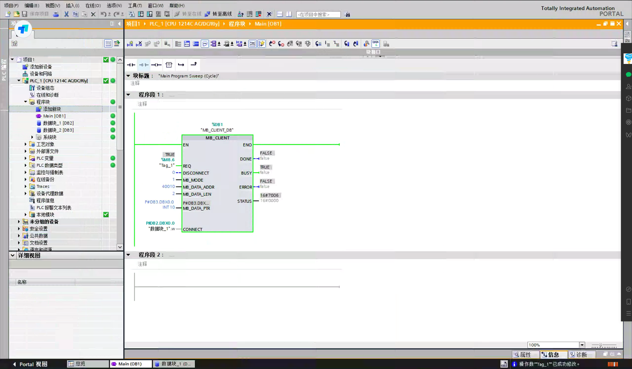This screenshot has width=632, height=369.
Task: Click the collapse project tree arrow
Action: (119, 24)
